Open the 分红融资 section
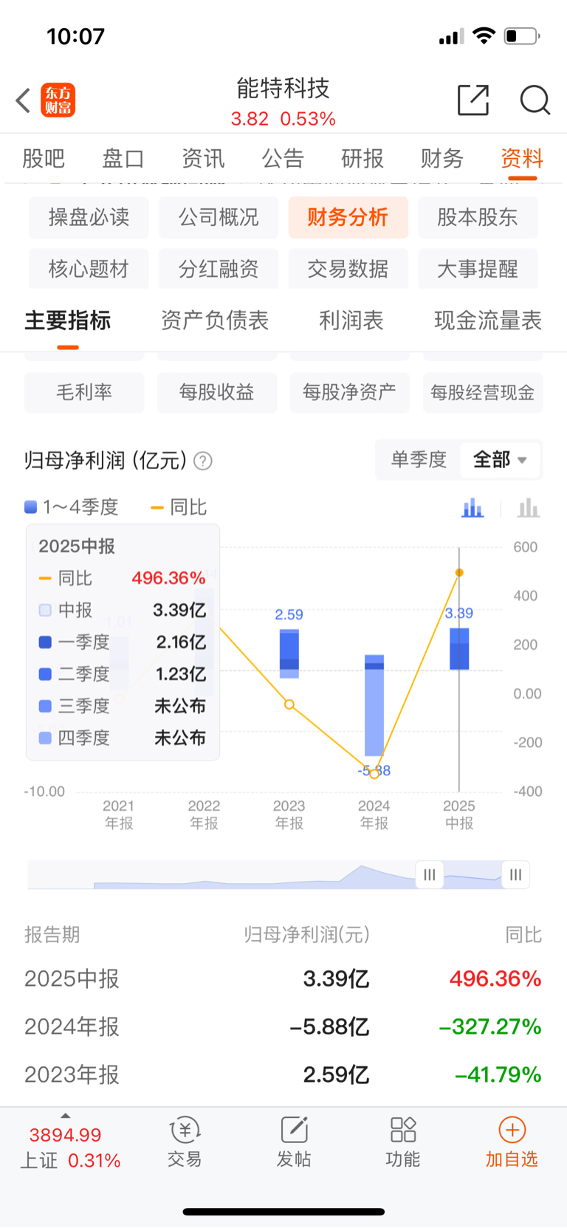Image resolution: width=567 pixels, height=1228 pixels. pyautogui.click(x=219, y=269)
